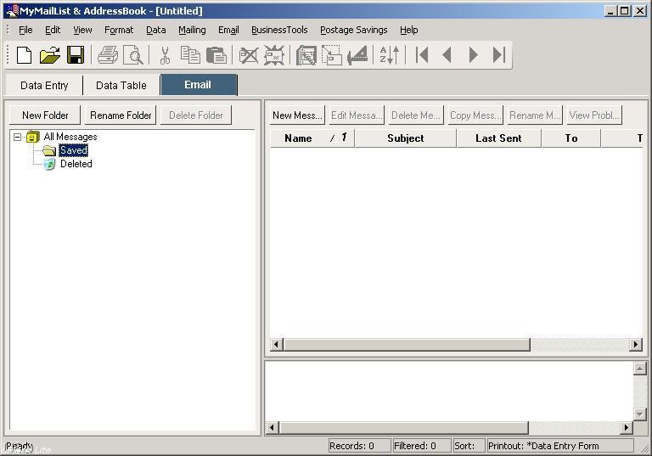The width and height of the screenshot is (652, 456).
Task: Open the Help menu
Action: pyautogui.click(x=408, y=30)
